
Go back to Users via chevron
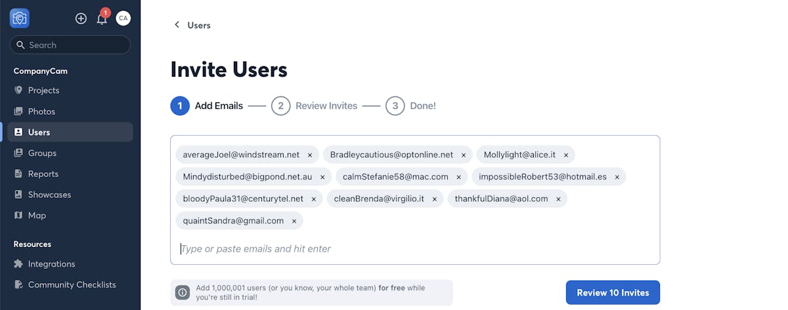[x=177, y=25]
